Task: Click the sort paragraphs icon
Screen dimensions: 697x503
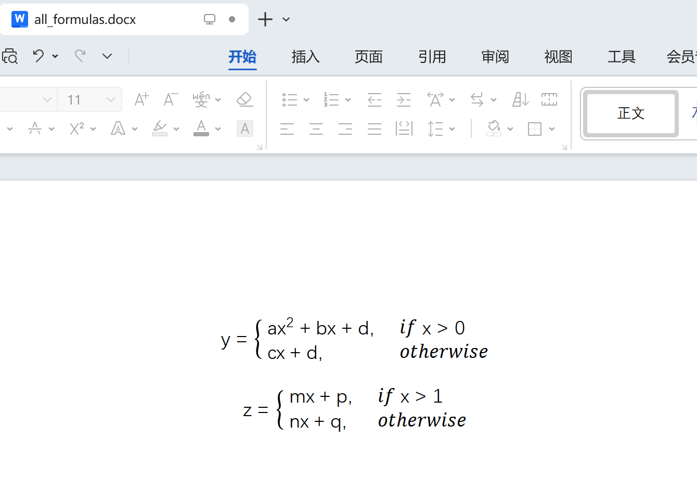Action: (x=520, y=99)
